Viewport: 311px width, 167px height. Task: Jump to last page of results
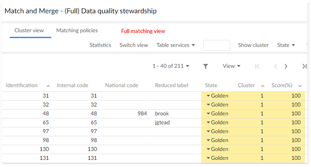click(x=305, y=66)
